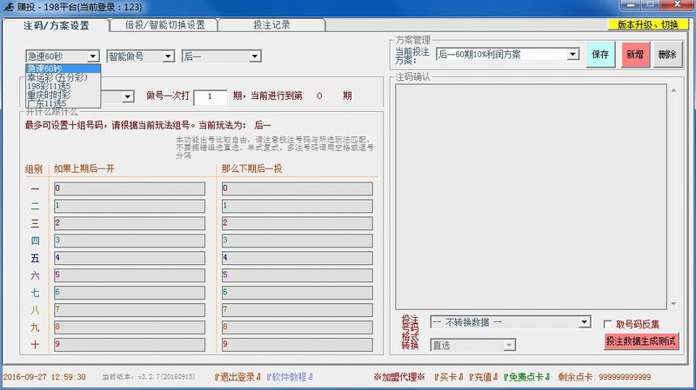
Task: Expand the 后一 play type dropdown
Action: (x=221, y=56)
